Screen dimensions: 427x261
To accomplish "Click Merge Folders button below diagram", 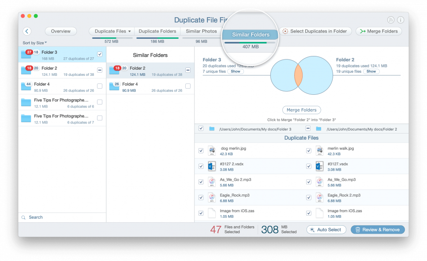I will pyautogui.click(x=301, y=110).
